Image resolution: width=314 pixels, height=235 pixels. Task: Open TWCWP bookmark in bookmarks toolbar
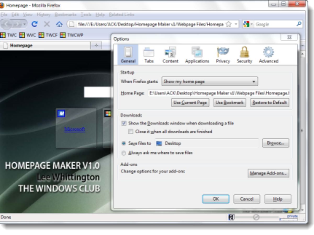tap(72, 35)
